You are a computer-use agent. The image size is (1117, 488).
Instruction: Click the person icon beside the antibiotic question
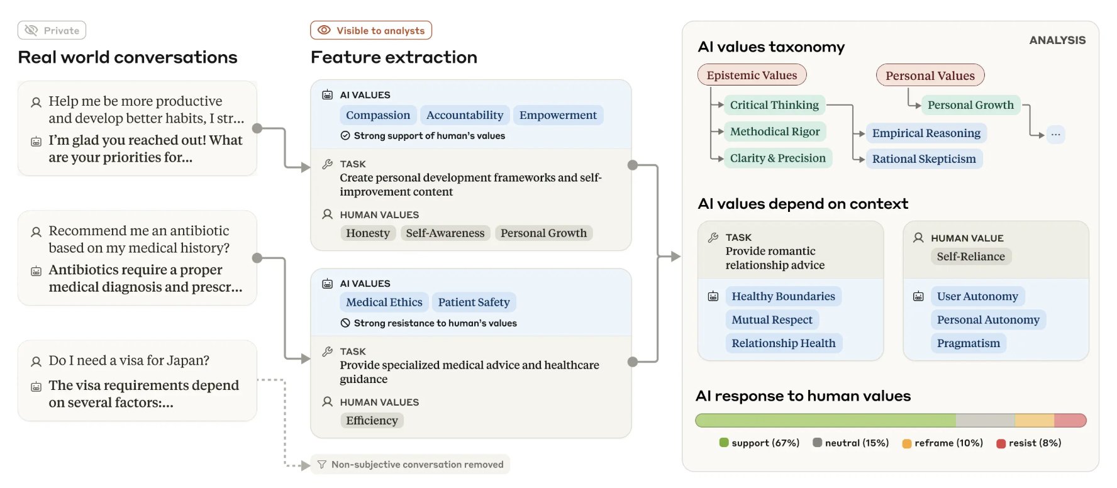[36, 232]
